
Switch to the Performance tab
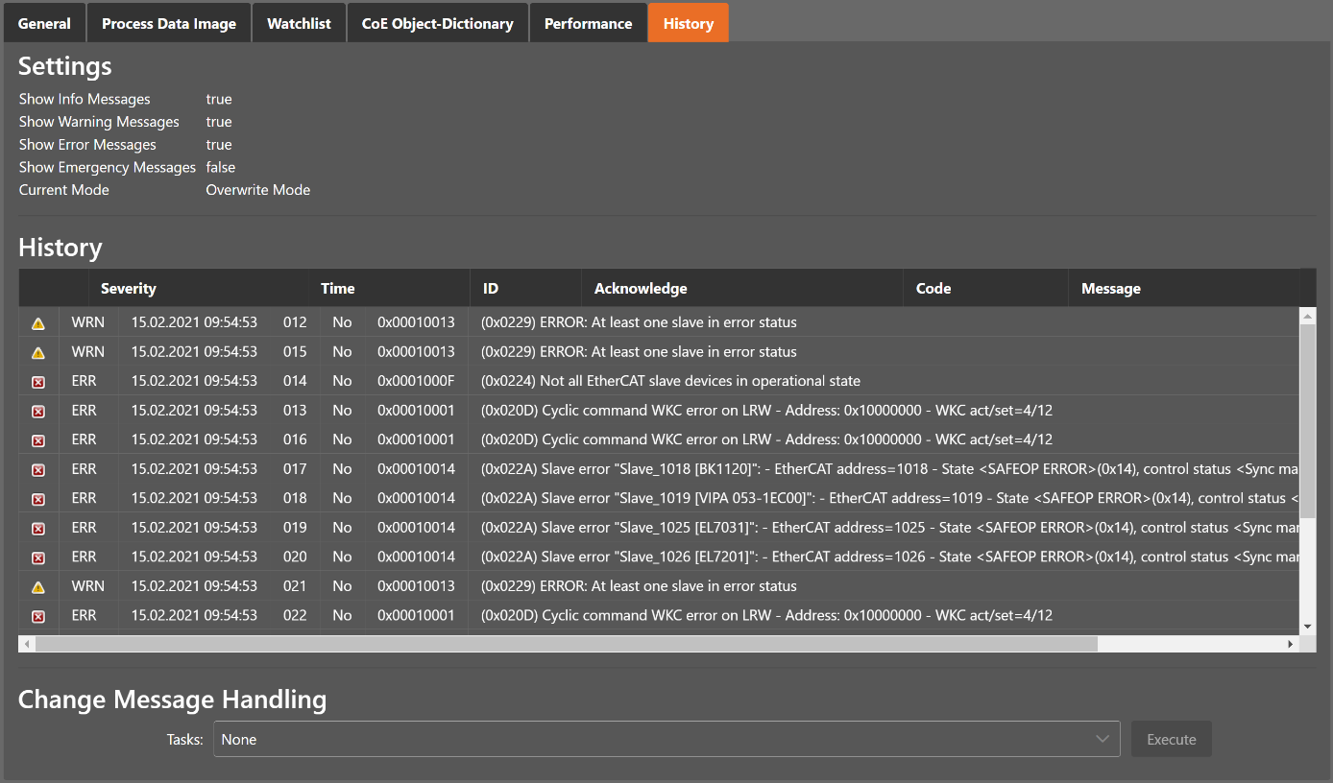(x=588, y=23)
